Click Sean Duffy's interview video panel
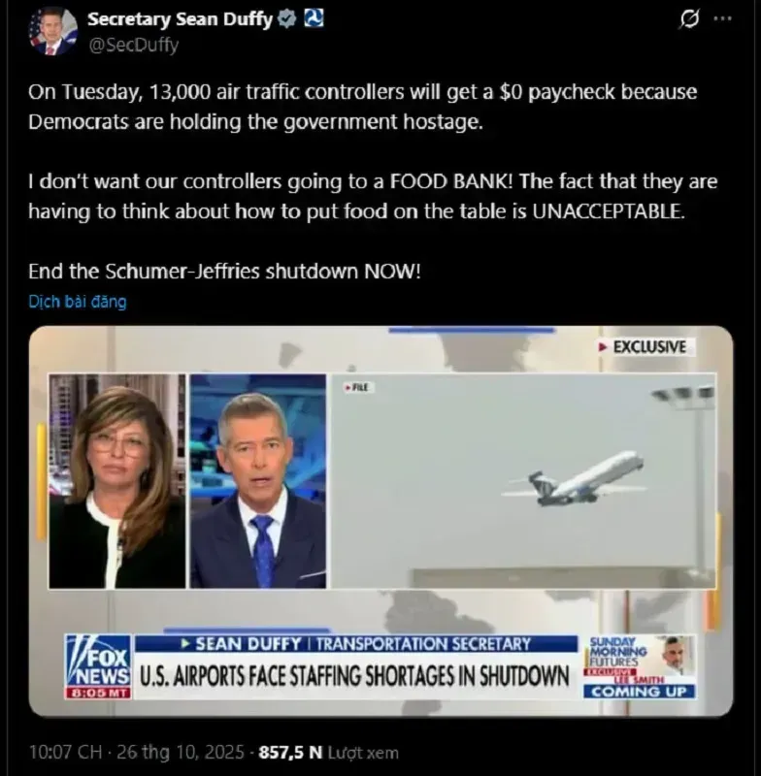Viewport: 761px width, 776px height. point(258,481)
